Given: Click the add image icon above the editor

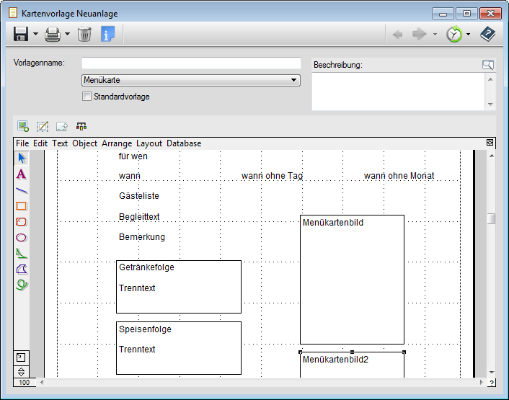Looking at the screenshot, I should 23,126.
